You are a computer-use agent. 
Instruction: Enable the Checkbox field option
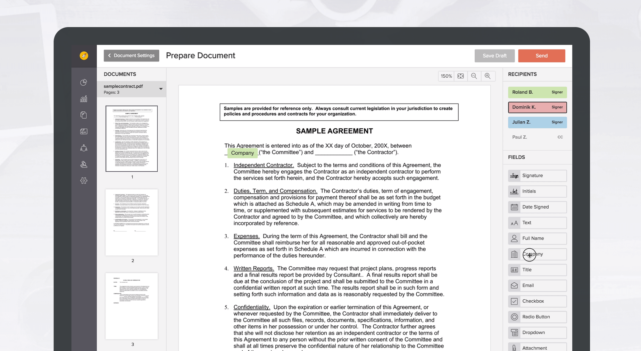coord(537,301)
